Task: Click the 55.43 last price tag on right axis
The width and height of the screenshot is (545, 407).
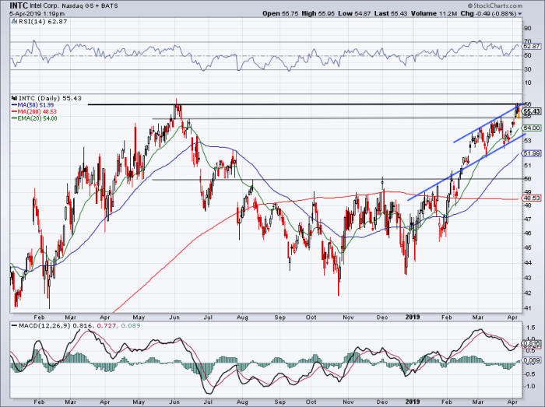Action: point(532,111)
